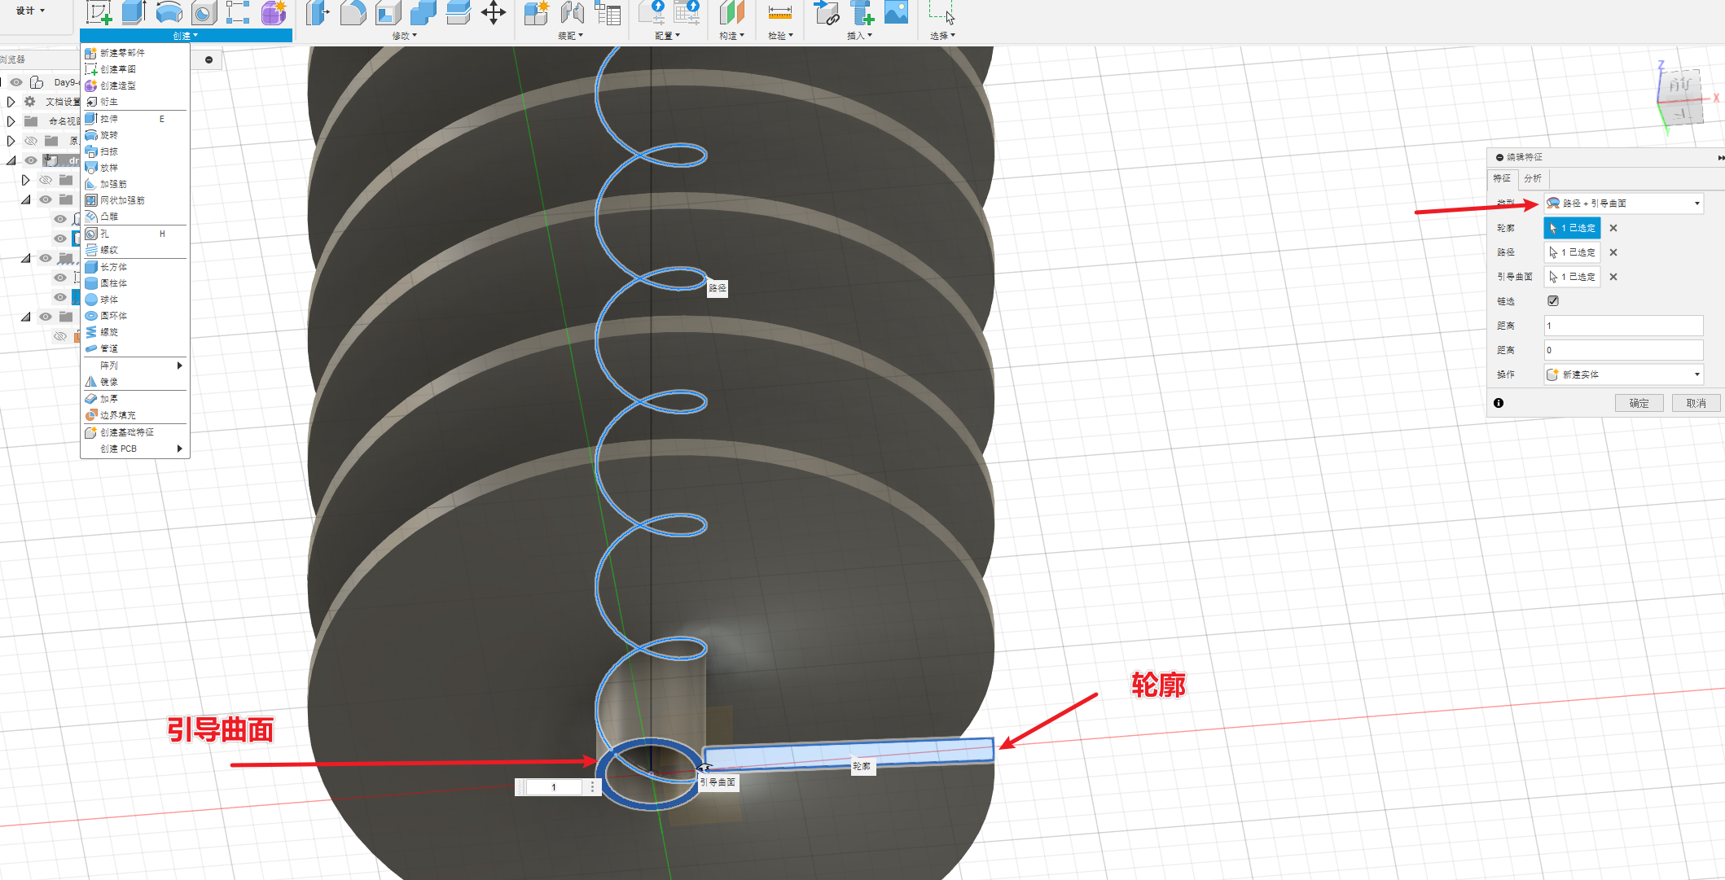Screen dimensions: 1725x880
Task: Switch to the 分析 analysis tab
Action: (1533, 178)
